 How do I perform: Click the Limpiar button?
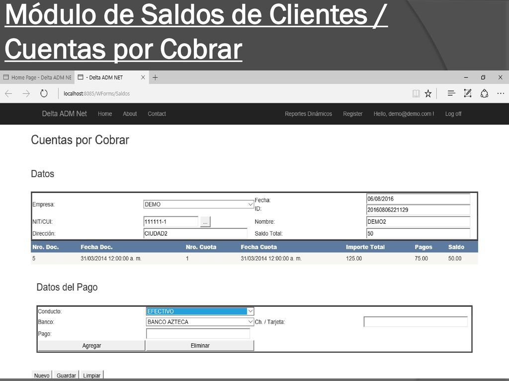click(x=91, y=375)
